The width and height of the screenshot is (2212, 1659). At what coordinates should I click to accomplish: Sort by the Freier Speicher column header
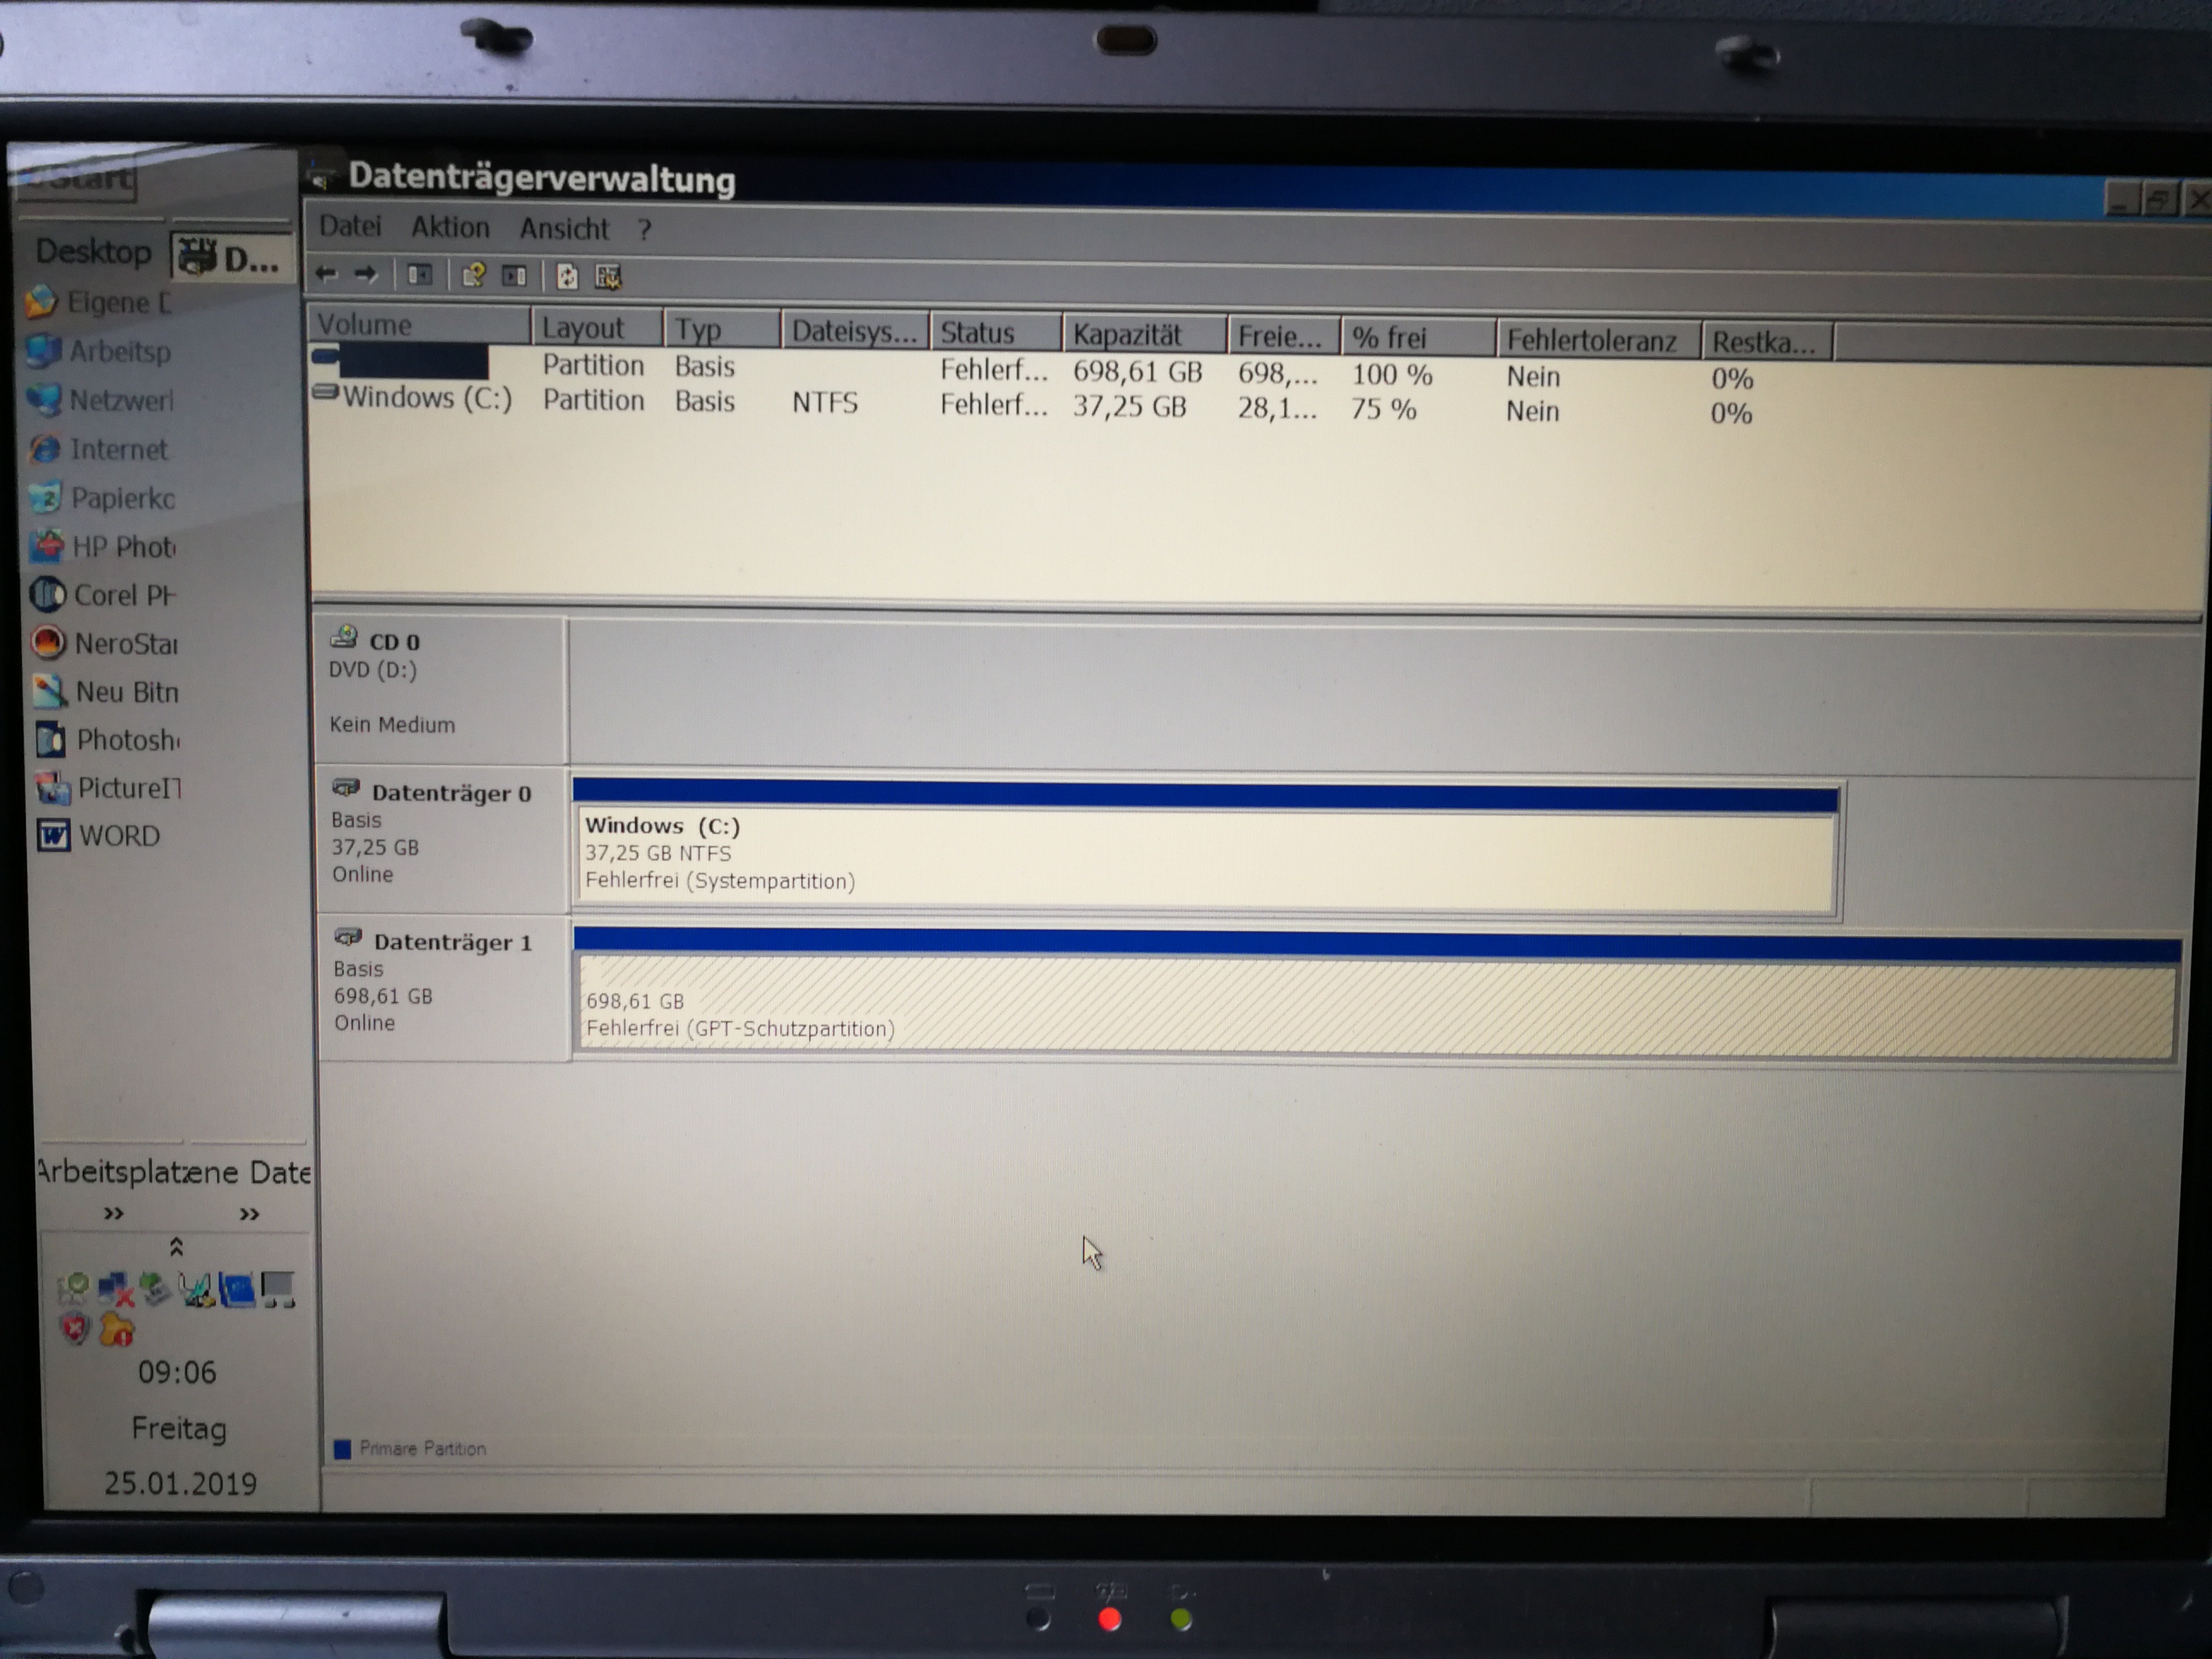1284,337
